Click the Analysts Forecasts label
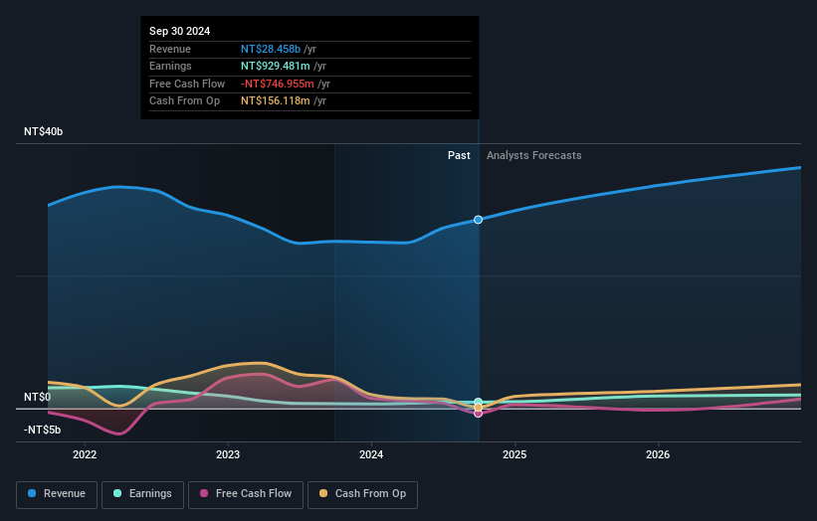Image resolution: width=817 pixels, height=521 pixels. [534, 156]
